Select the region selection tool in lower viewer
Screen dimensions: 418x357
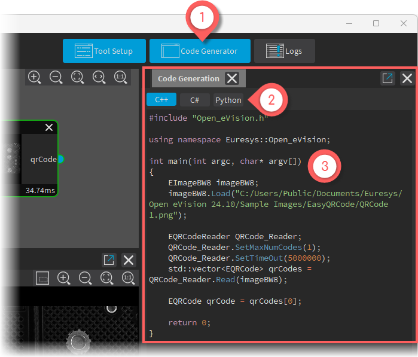[42, 278]
